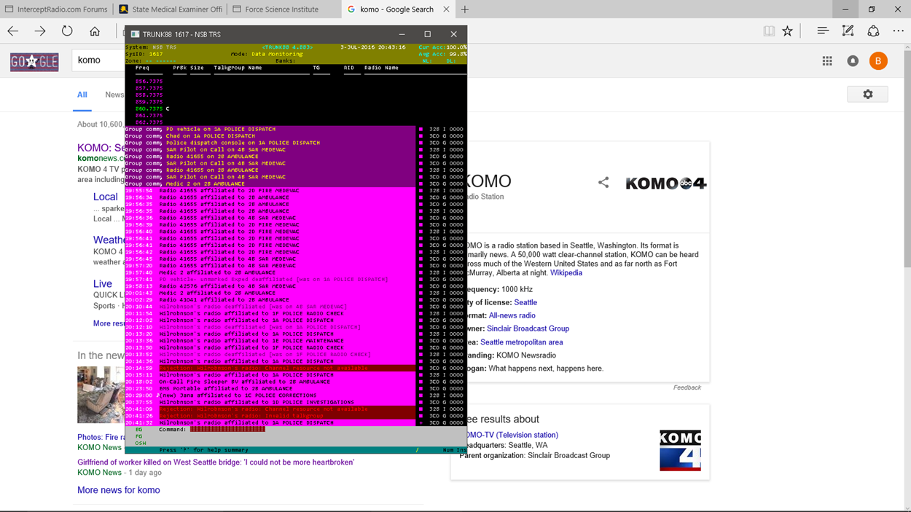Image resolution: width=911 pixels, height=512 pixels.
Task: Go forward in the browser
Action: pyautogui.click(x=40, y=31)
